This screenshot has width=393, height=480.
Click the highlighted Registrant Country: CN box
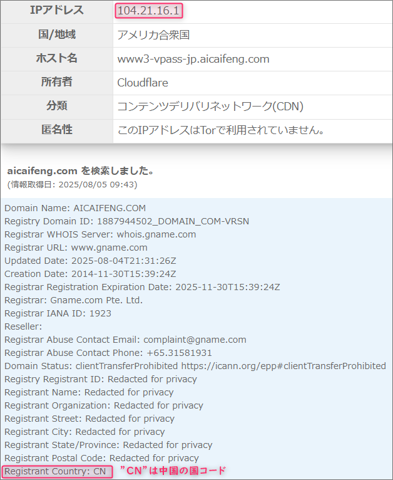[x=57, y=471]
